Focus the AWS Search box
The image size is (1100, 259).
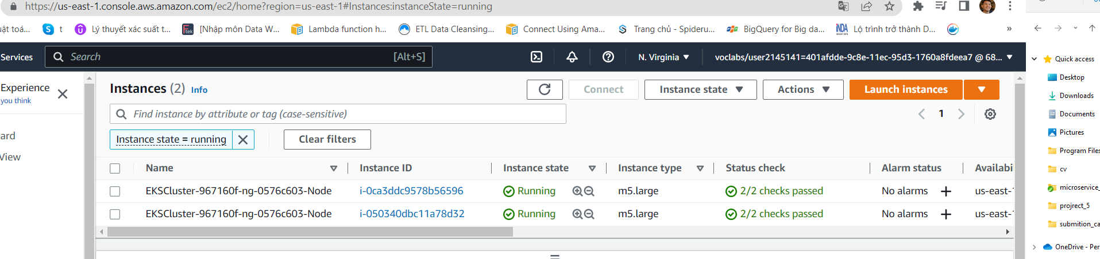[x=238, y=57]
